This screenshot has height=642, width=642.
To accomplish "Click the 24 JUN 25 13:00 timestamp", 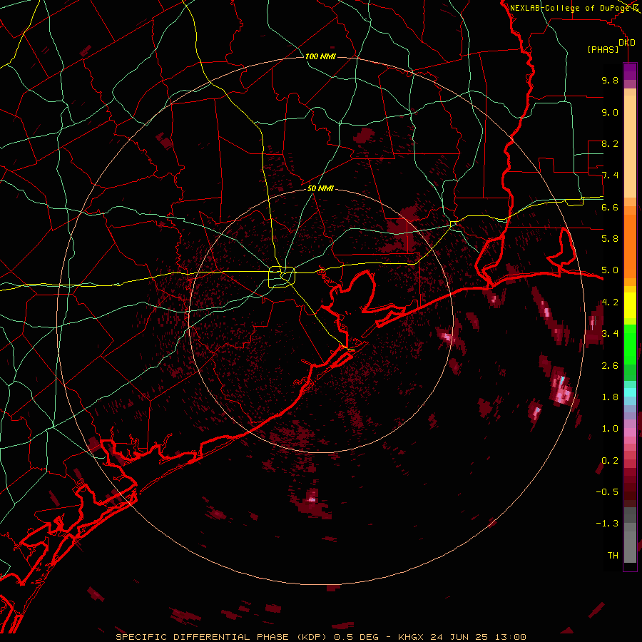I will click(x=478, y=637).
